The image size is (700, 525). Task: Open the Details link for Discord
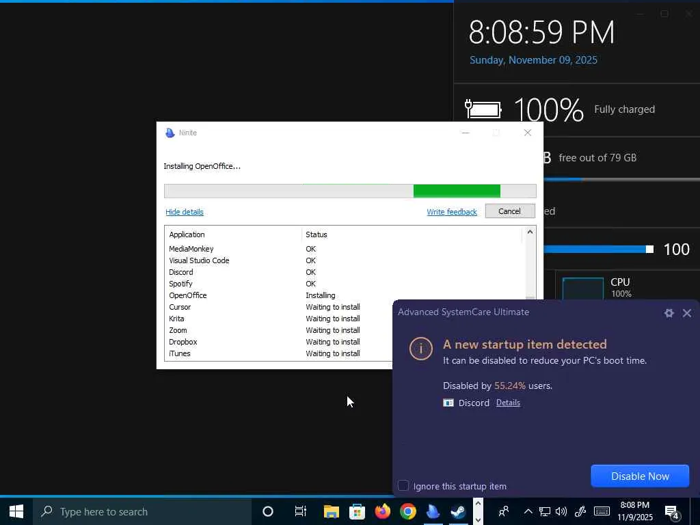(508, 402)
